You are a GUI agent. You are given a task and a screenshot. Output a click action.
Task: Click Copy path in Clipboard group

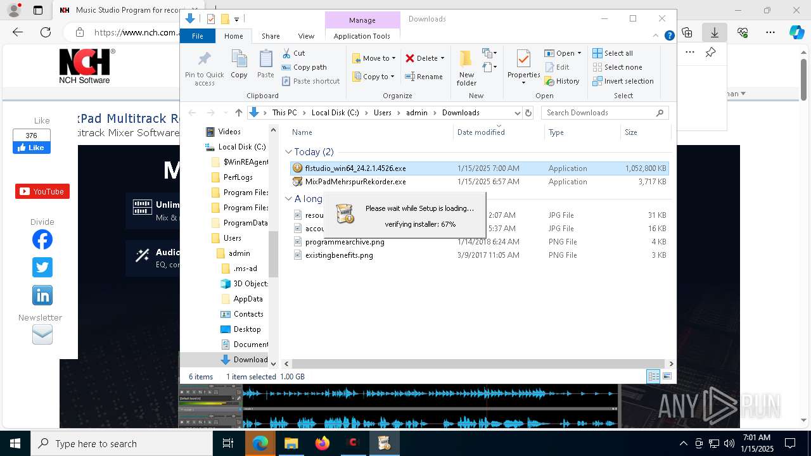(x=304, y=67)
